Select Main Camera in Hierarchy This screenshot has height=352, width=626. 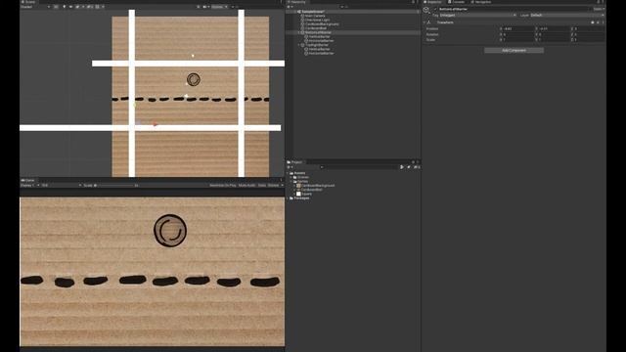tap(315, 16)
